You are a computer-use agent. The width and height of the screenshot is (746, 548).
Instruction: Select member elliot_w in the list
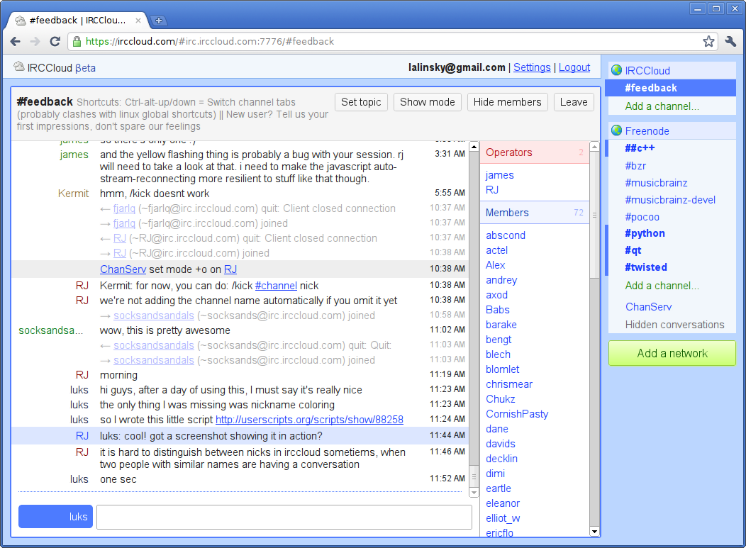pos(503,518)
